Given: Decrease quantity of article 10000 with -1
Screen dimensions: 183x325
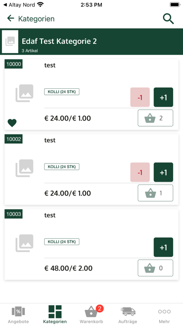Looking at the screenshot, I should (x=140, y=97).
